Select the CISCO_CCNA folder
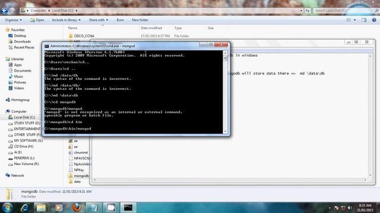The height and width of the screenshot is (213, 380). coord(81,35)
